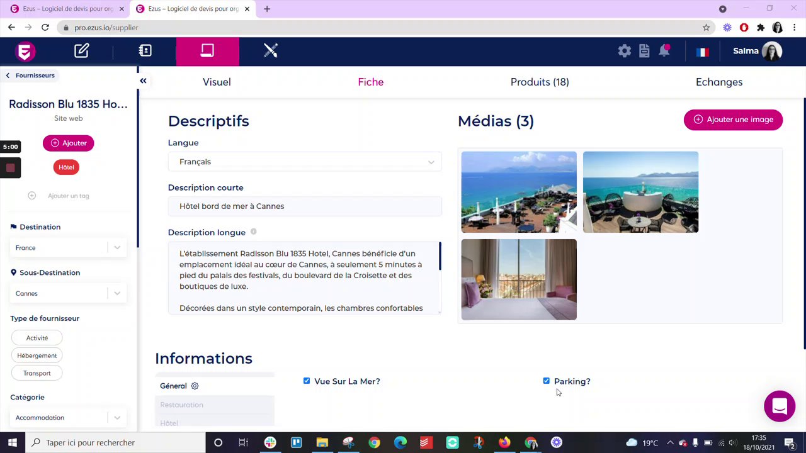
Task: Open the Windows Start menu
Action: coord(12,443)
